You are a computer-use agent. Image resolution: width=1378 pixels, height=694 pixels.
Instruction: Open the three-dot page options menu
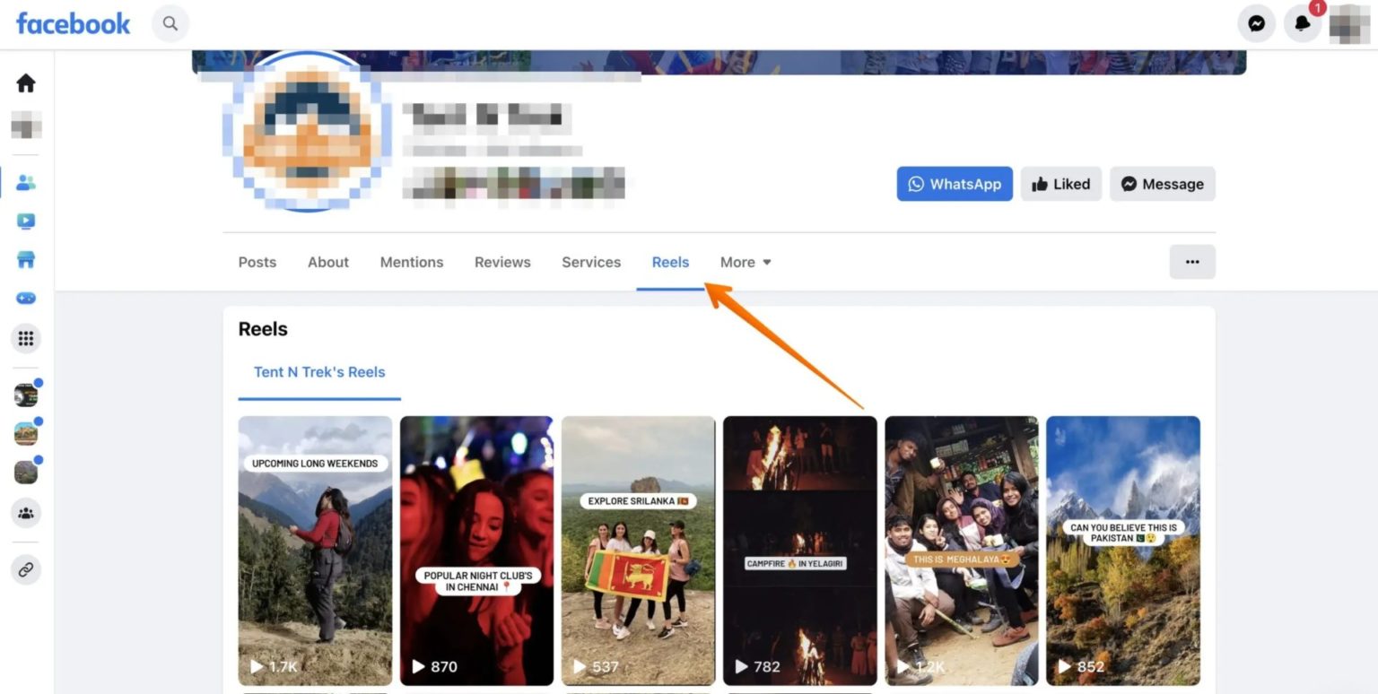coord(1192,262)
